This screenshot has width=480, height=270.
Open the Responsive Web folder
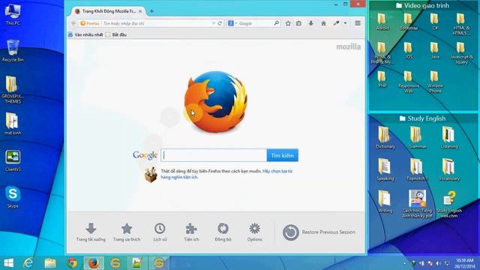[x=409, y=82]
